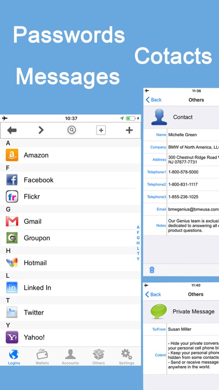Jump to letter Y in index

(x=138, y=258)
